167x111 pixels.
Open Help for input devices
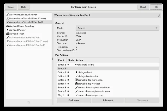[x=24, y=7]
